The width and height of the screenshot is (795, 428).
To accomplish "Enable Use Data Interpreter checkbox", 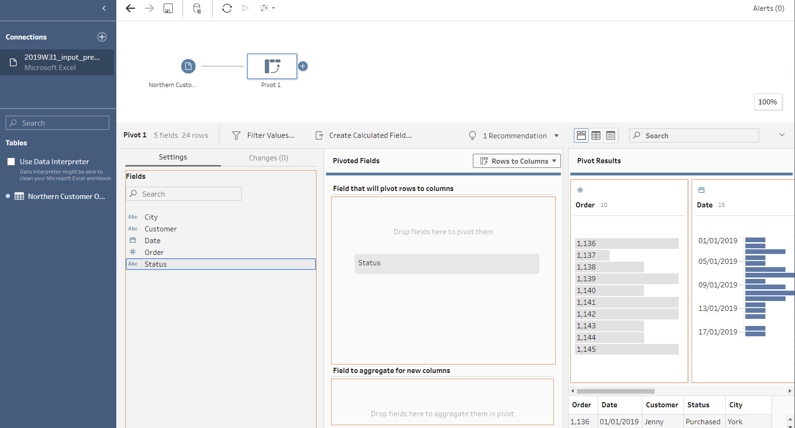I will [11, 162].
